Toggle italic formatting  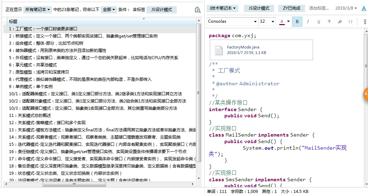(308, 22)
